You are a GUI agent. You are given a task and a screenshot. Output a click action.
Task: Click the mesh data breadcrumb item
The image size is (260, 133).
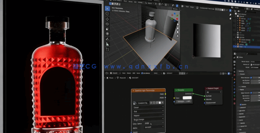(x=121, y=77)
